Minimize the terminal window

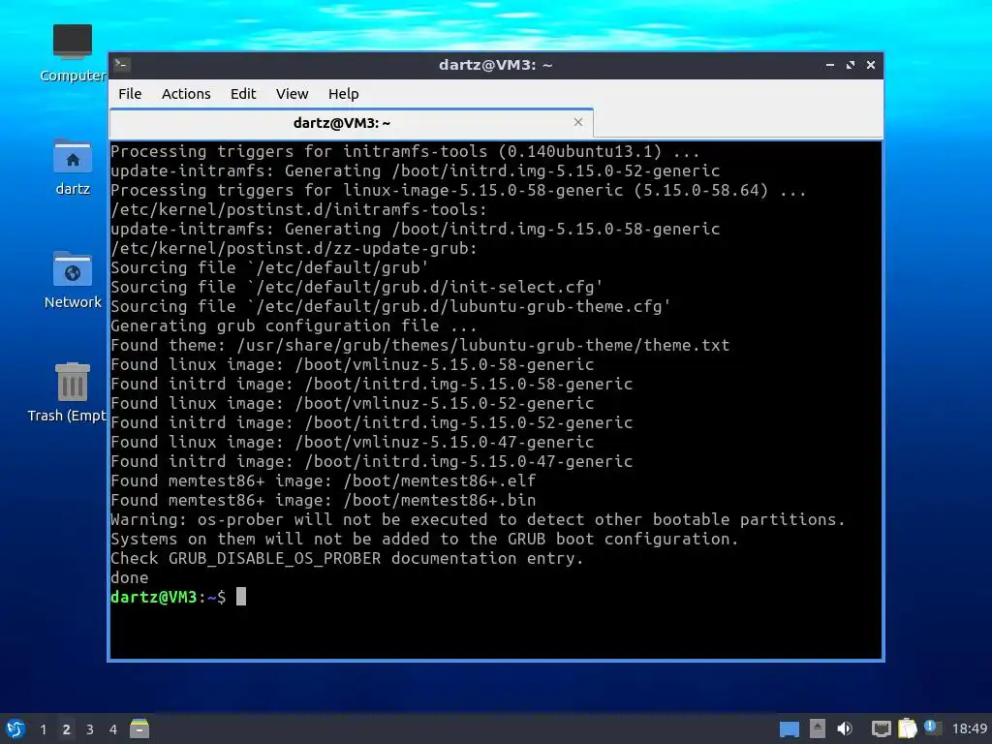tap(830, 65)
